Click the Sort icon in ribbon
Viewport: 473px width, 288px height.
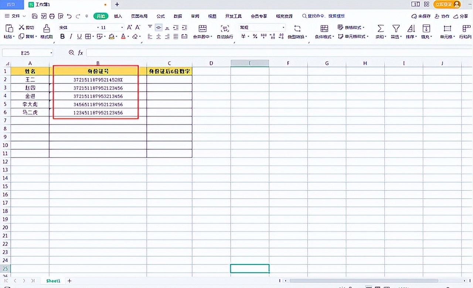[411, 28]
